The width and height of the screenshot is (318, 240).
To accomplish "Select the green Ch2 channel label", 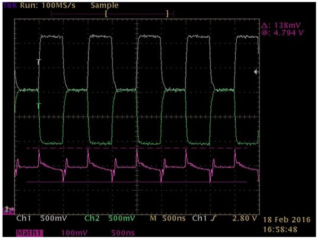I will coord(92,218).
